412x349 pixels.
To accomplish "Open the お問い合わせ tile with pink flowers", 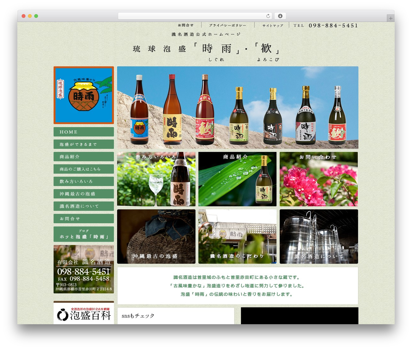I will point(319,179).
